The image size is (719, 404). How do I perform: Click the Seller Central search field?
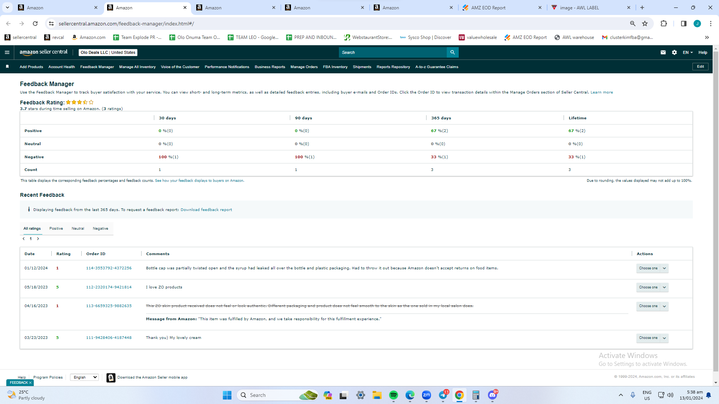[x=393, y=52]
